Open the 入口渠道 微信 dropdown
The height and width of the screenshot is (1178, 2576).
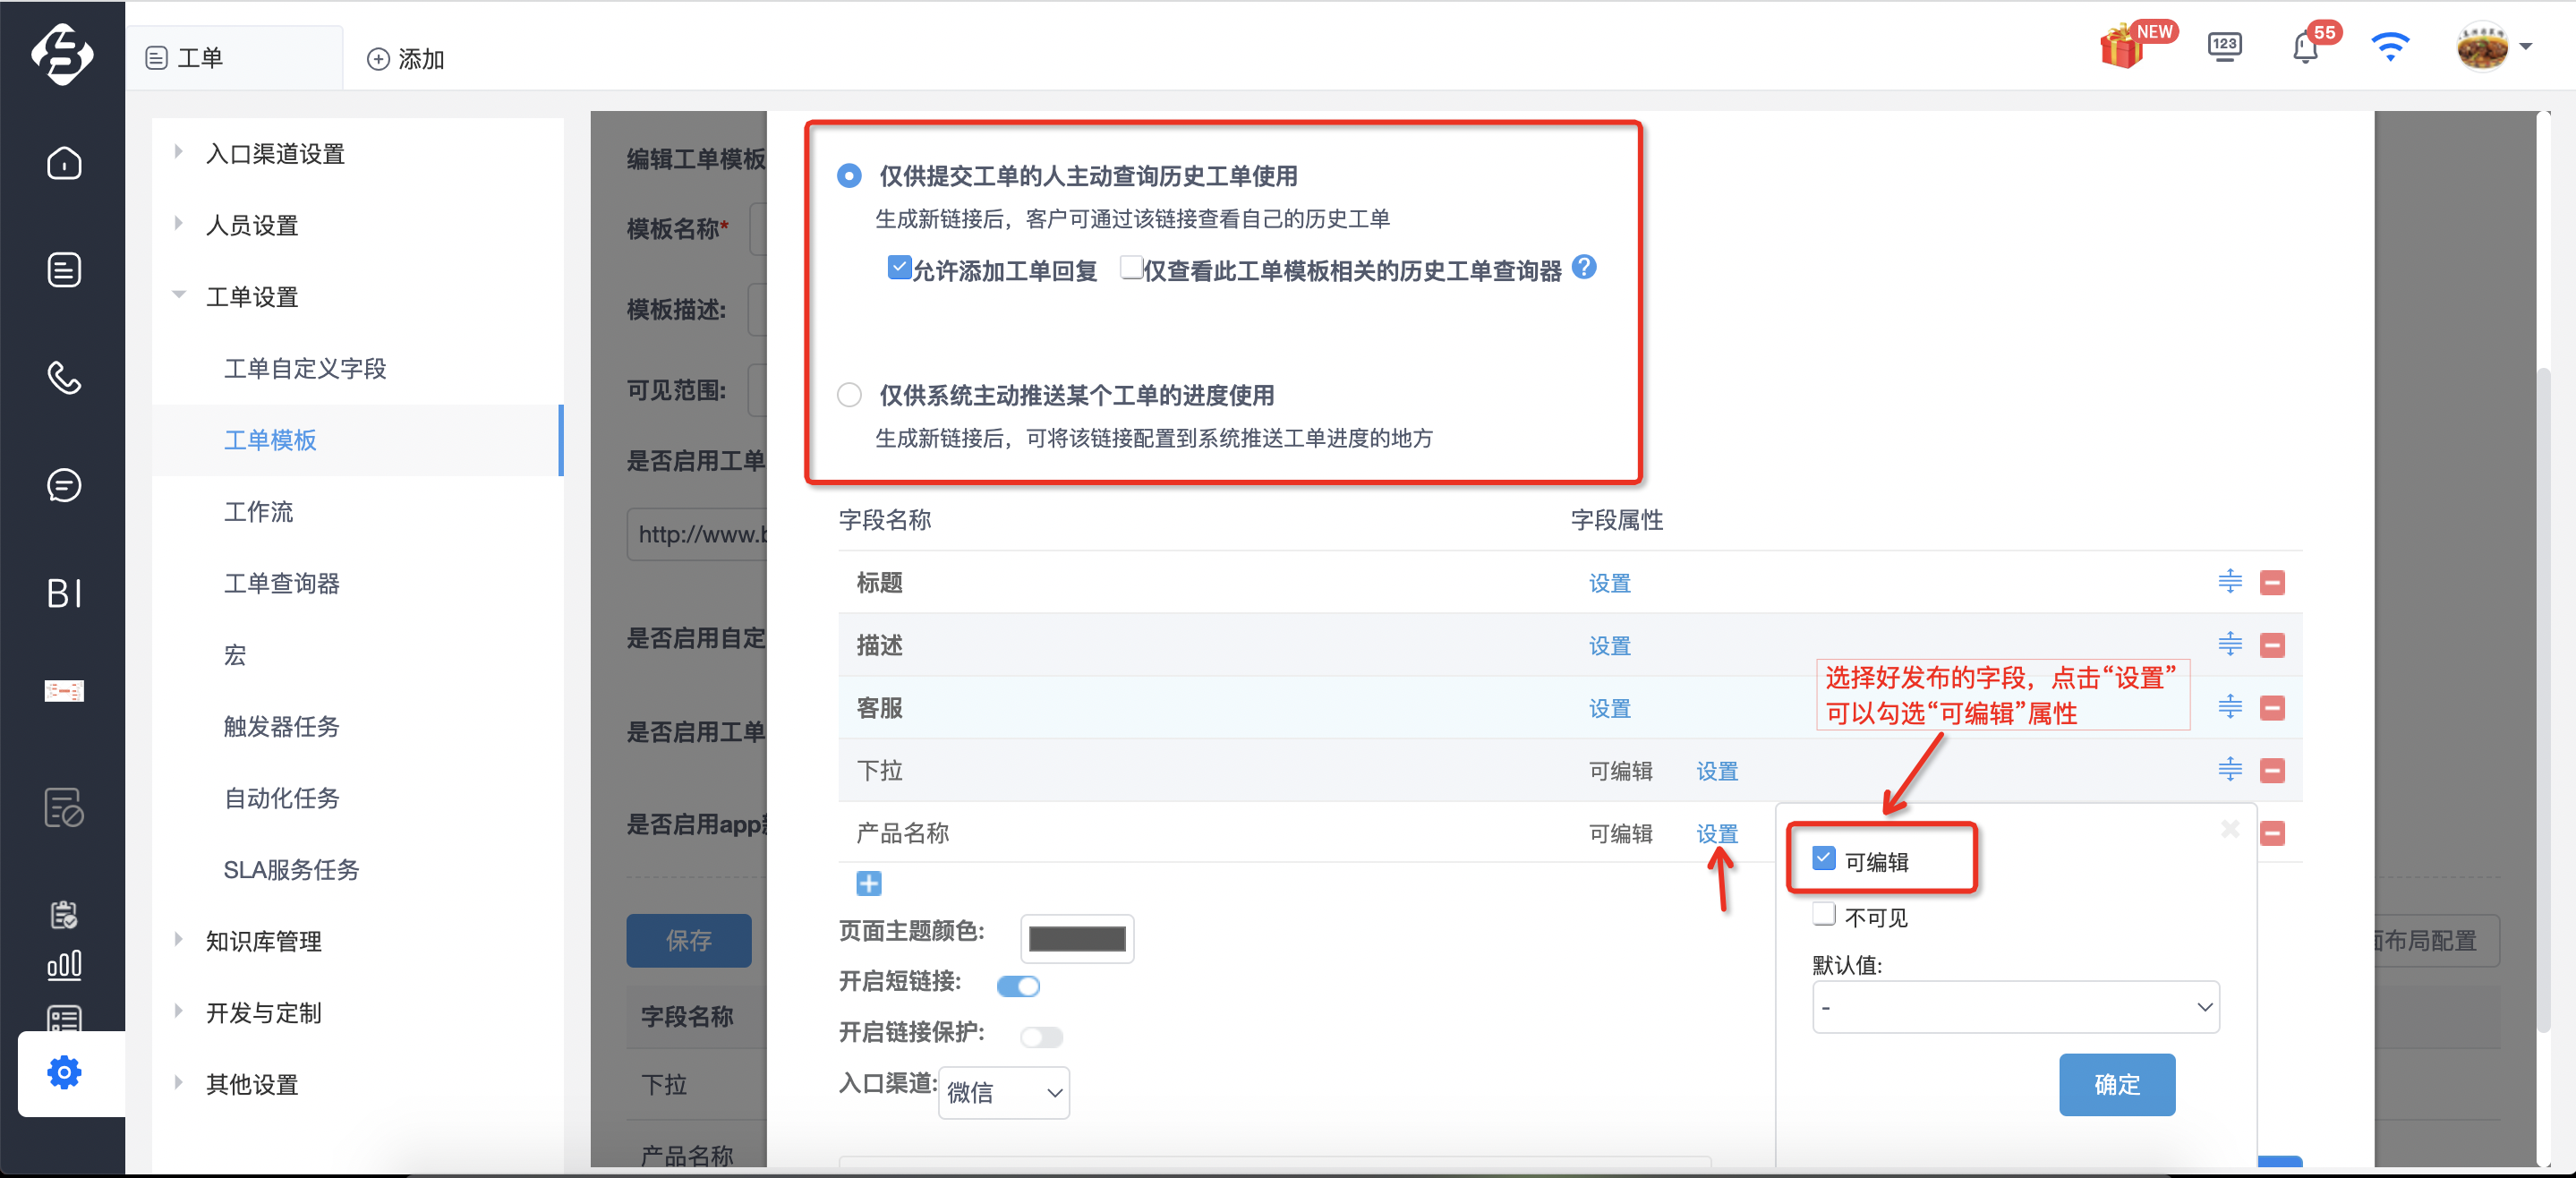(x=1003, y=1092)
